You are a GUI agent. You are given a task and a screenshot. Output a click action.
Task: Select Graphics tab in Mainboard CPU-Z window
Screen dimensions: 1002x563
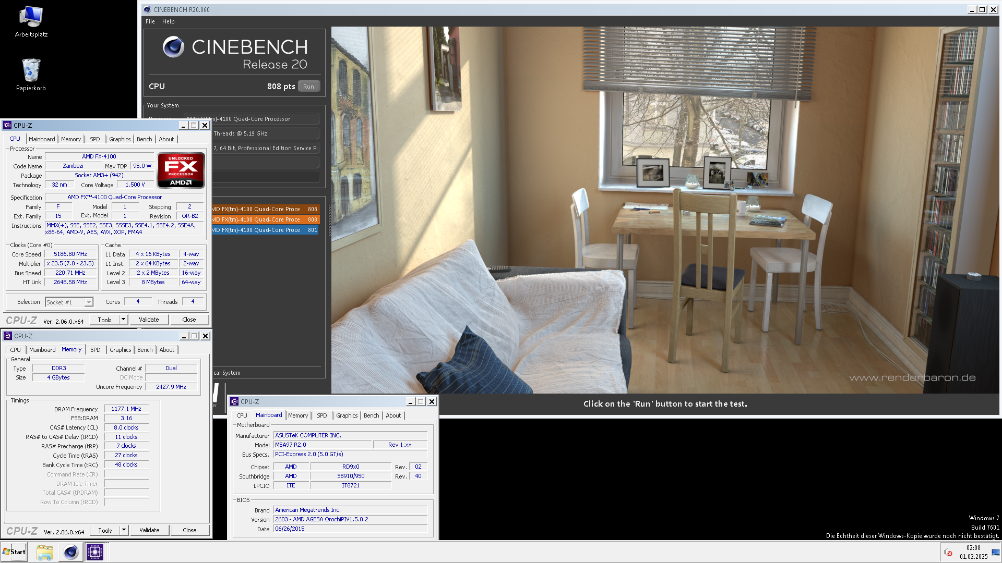point(347,415)
